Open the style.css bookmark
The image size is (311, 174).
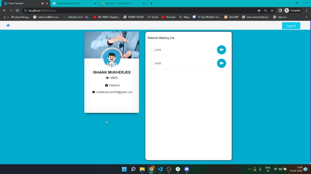coord(280,17)
